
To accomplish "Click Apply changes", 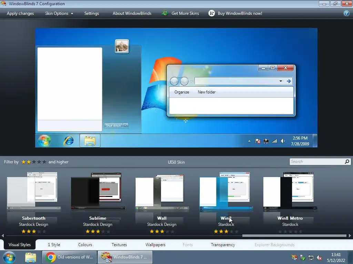I will coord(20,13).
